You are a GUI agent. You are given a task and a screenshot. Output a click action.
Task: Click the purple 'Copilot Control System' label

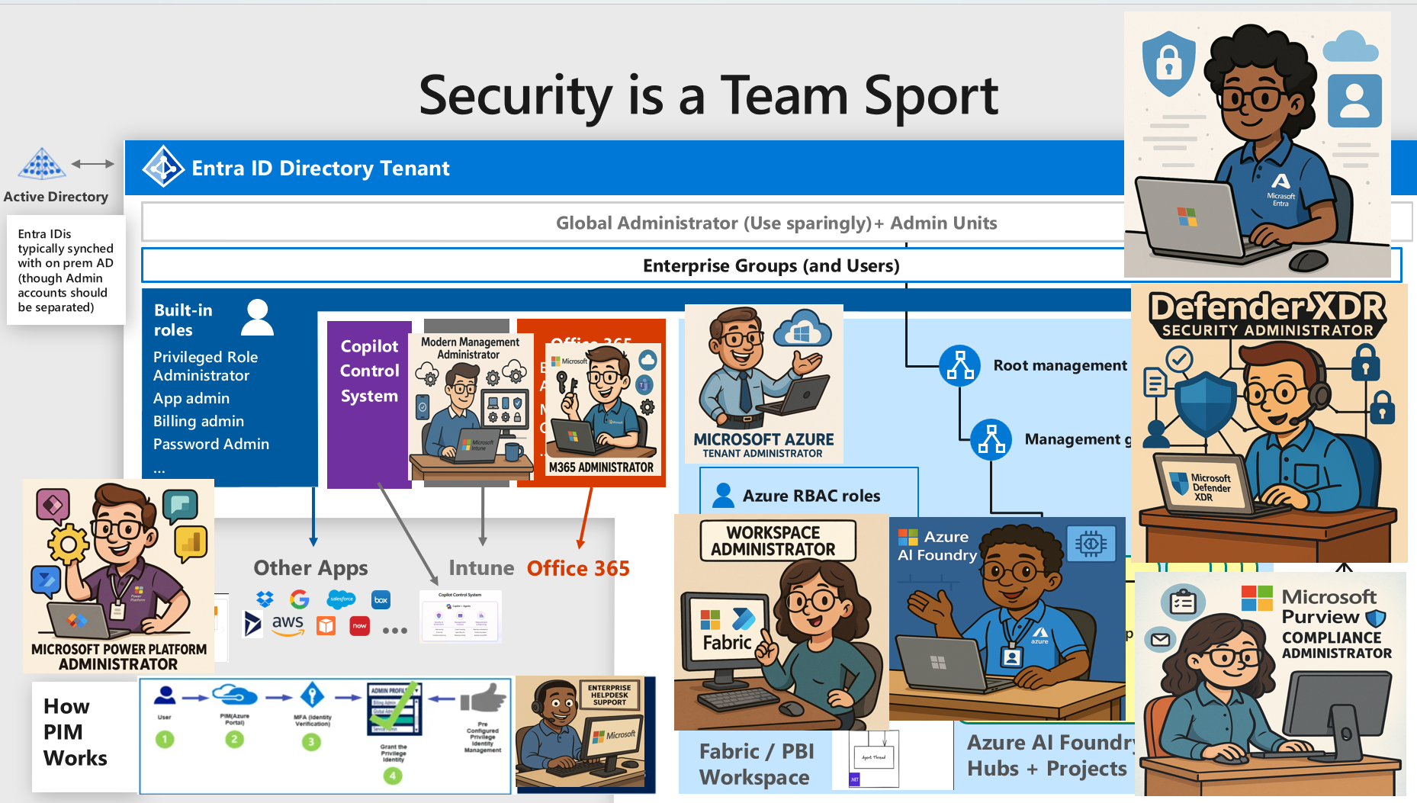point(370,371)
